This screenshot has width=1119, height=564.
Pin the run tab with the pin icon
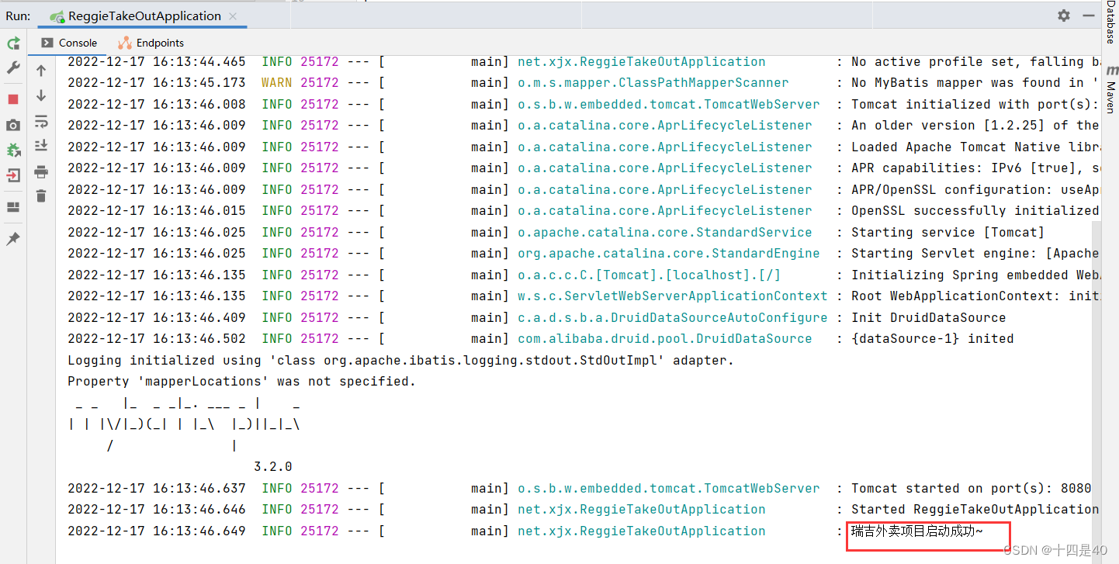point(13,239)
